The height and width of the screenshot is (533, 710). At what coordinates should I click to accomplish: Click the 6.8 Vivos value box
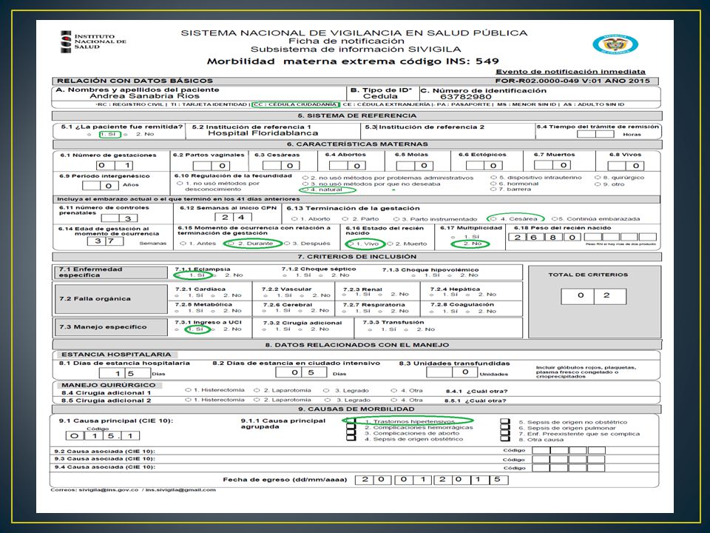click(x=626, y=166)
